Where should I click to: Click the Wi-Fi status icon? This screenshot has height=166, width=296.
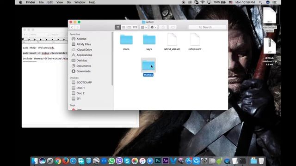[x=203, y=2]
